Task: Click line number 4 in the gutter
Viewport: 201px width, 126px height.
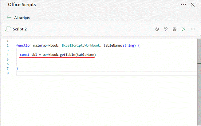Action: [8, 55]
